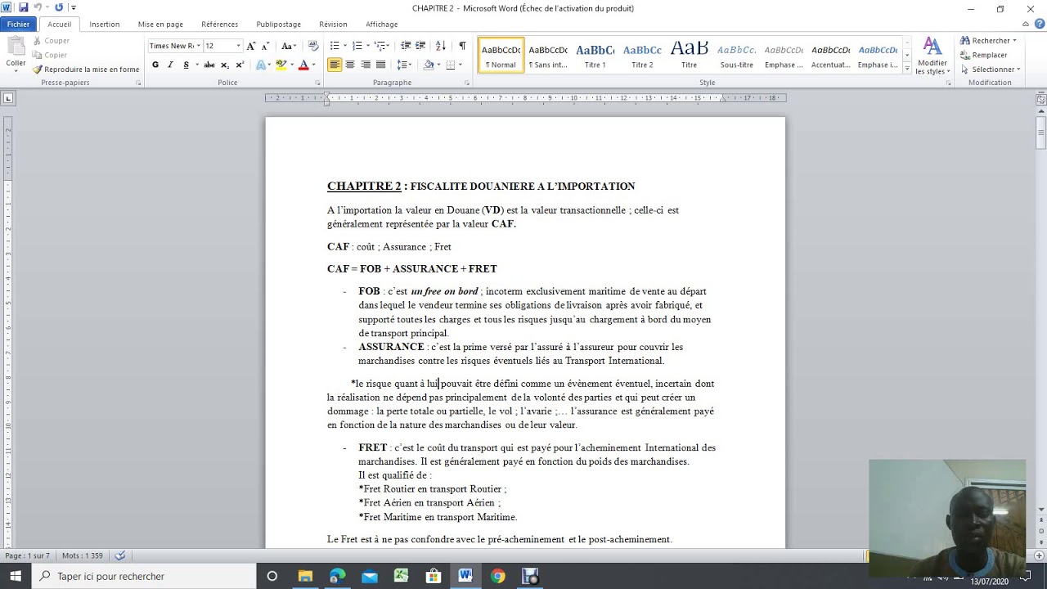Open Chrome from the taskbar

[497, 576]
